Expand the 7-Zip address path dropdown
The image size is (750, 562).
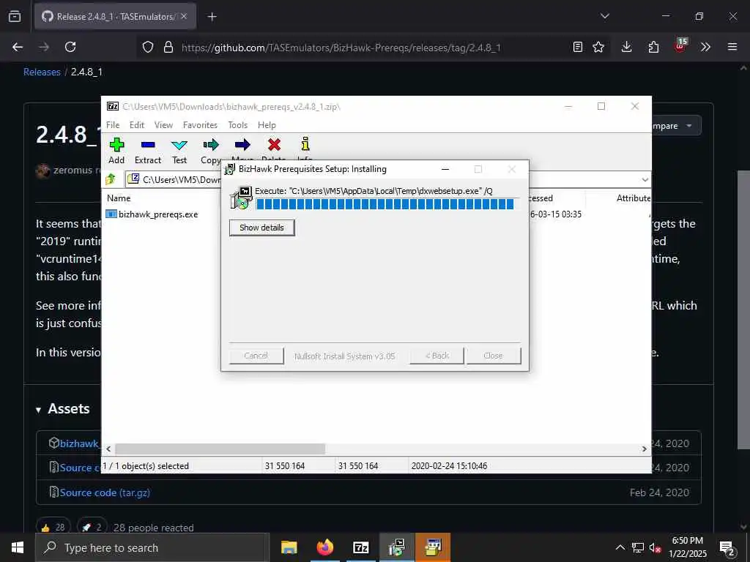[x=645, y=180]
